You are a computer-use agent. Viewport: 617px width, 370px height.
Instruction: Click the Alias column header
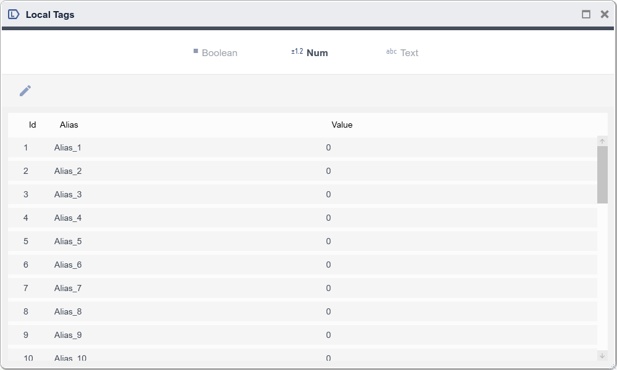pos(69,125)
